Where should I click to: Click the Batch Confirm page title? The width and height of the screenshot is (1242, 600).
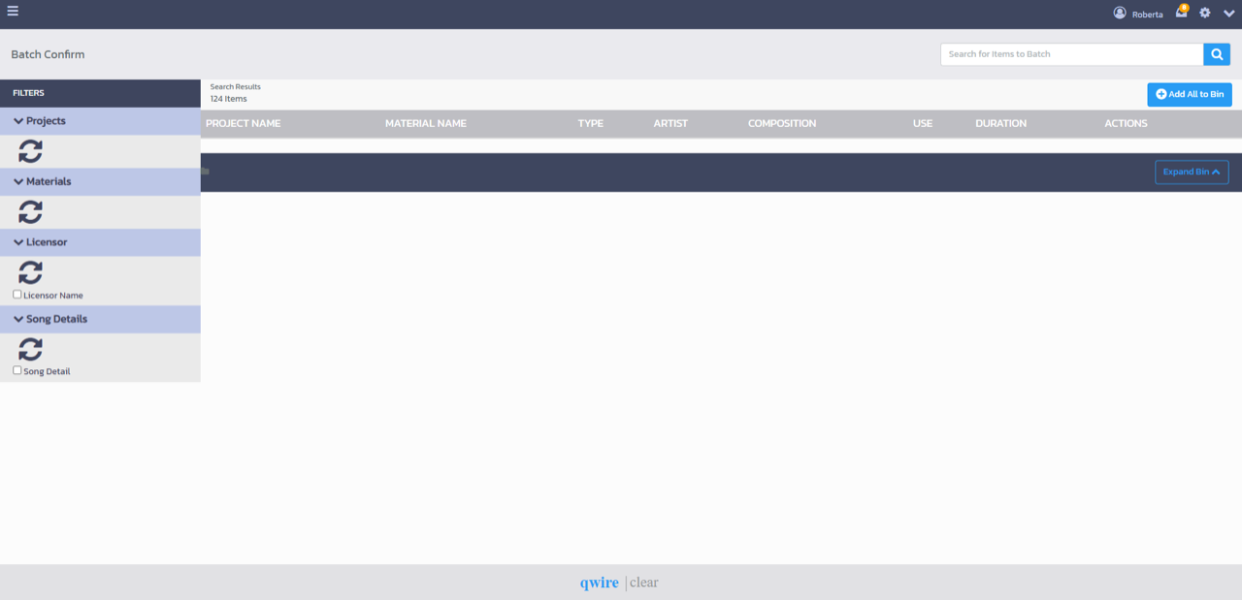(x=48, y=54)
